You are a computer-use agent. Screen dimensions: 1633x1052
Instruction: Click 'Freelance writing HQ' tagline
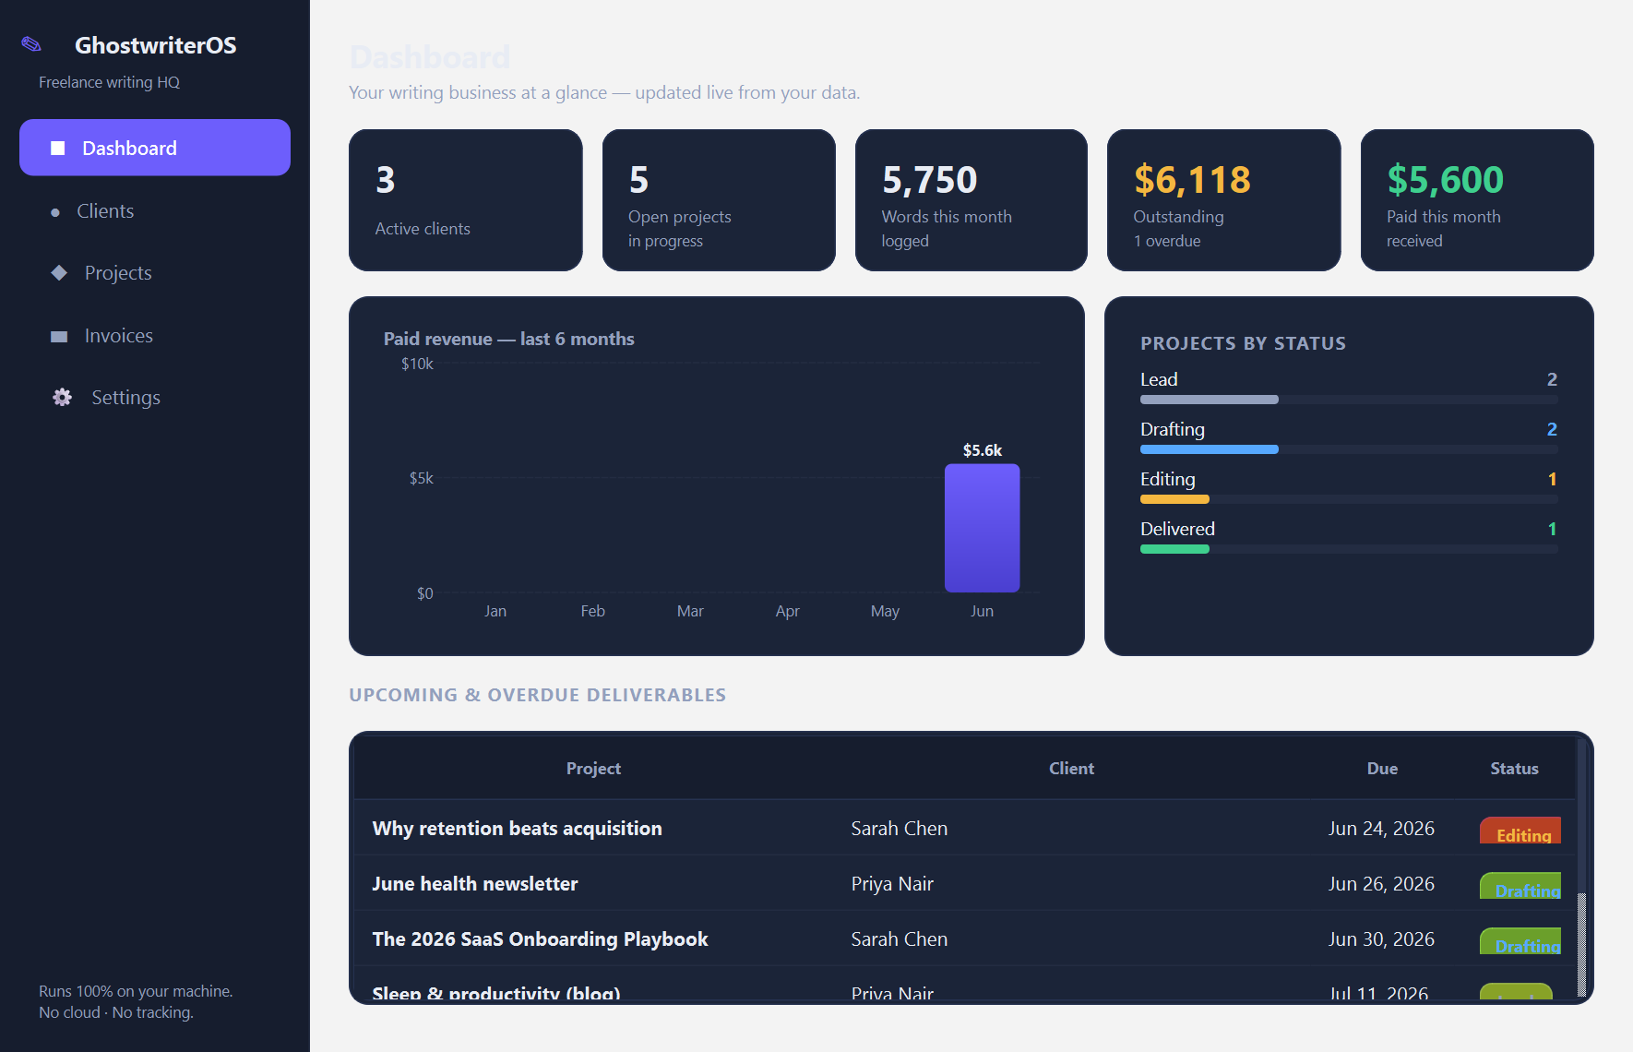click(x=109, y=82)
